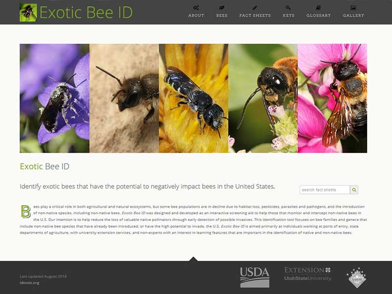392x294 pixels.
Task: Select the bee on yellow flower image
Action: click(x=194, y=98)
